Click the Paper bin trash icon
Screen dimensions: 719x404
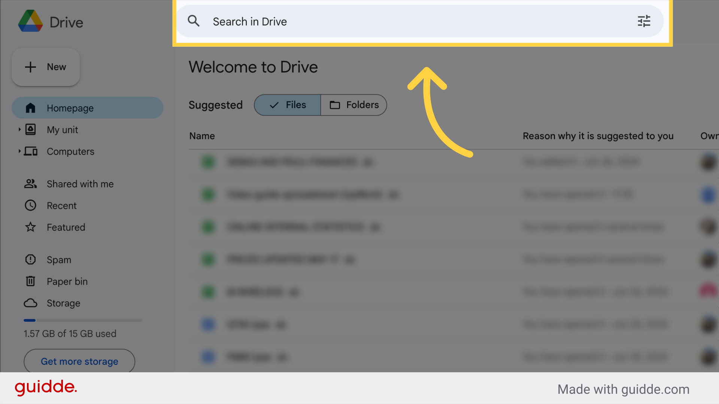(x=30, y=281)
